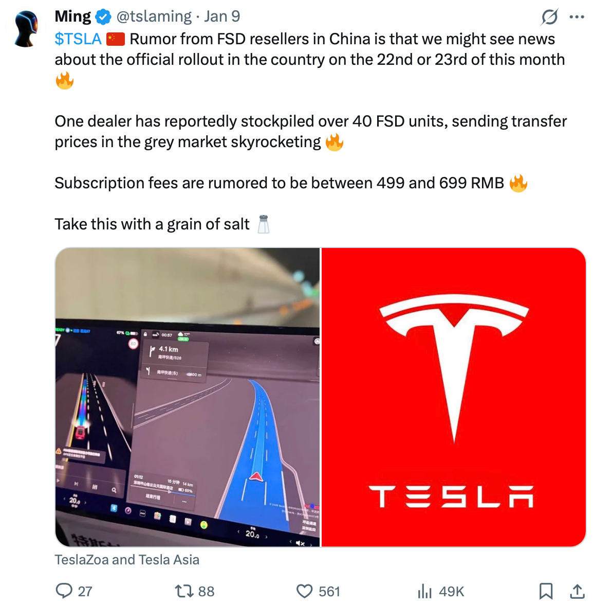594x605 pixels.
Task: Repost the tweet with 88 retweets
Action: (x=183, y=591)
